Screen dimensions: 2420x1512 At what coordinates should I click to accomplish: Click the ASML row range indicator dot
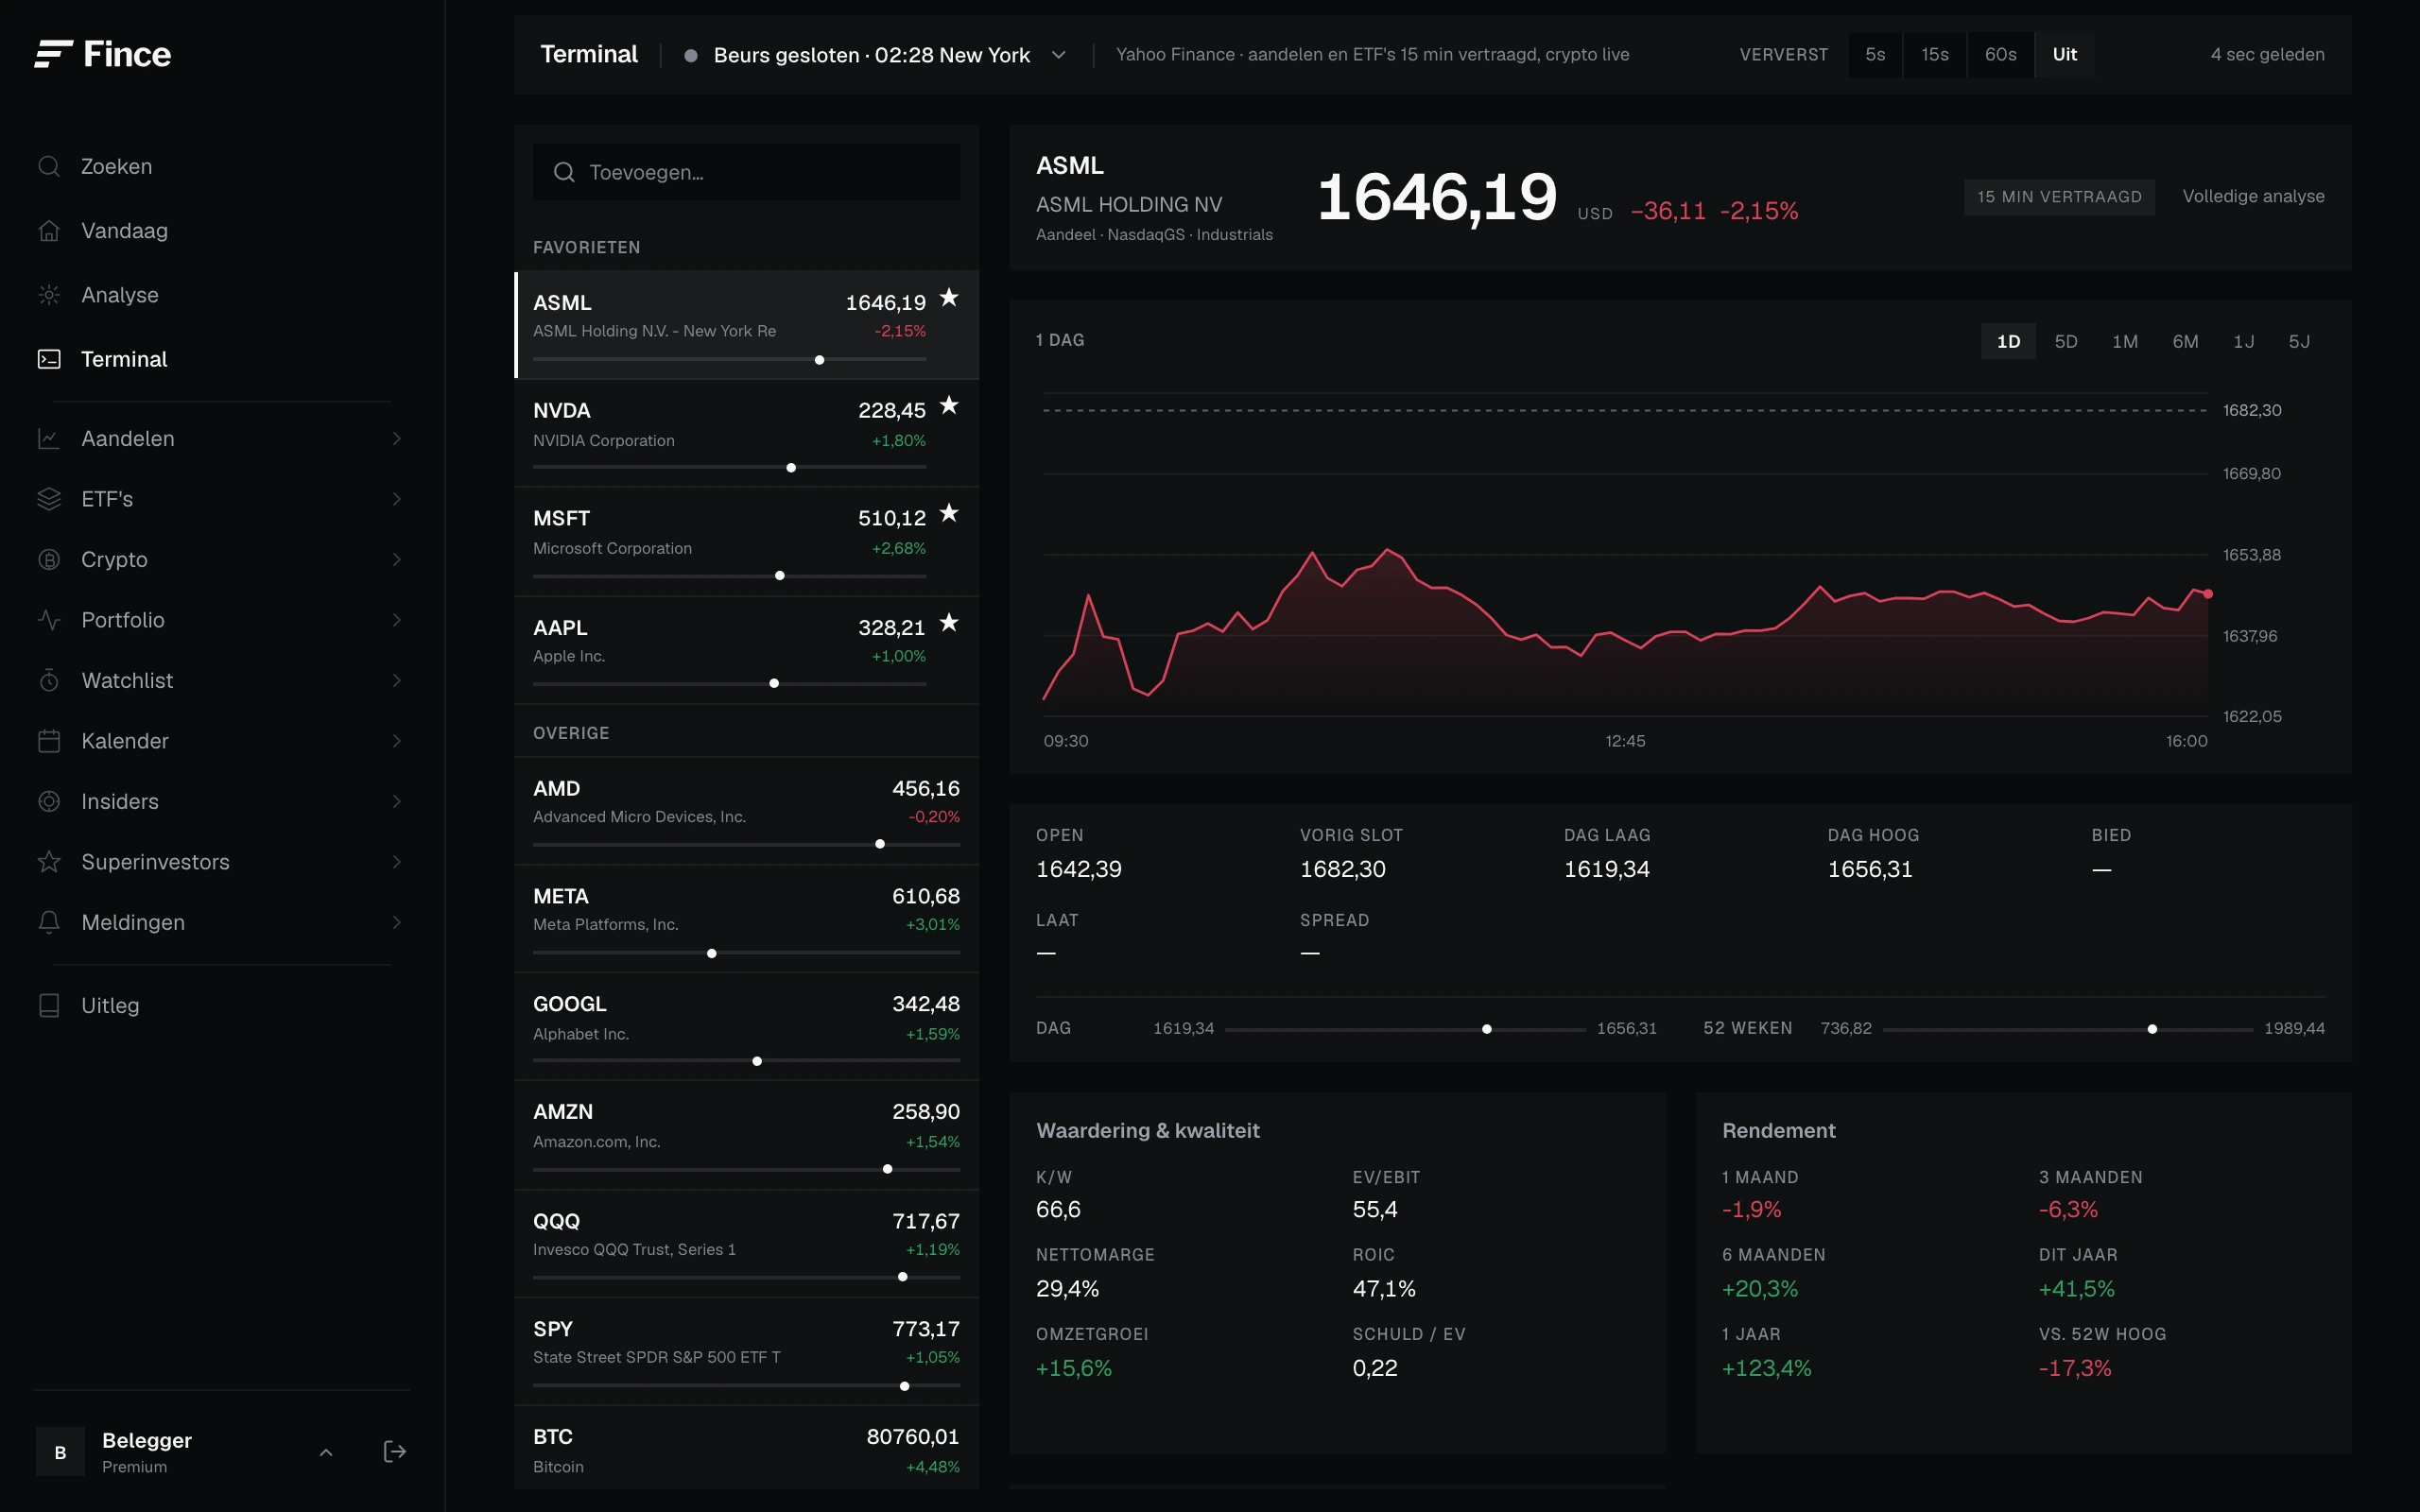820,360
